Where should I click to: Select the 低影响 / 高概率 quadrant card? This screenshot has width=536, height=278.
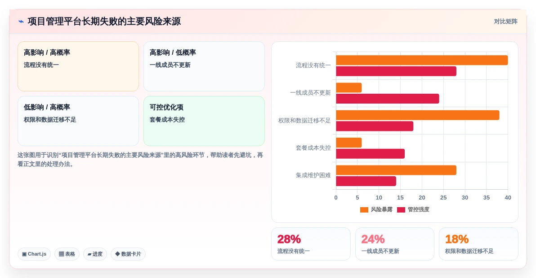(x=78, y=121)
